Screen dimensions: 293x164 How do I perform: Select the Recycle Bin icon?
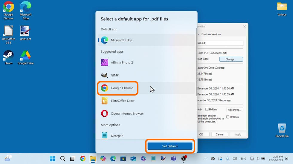(282, 130)
